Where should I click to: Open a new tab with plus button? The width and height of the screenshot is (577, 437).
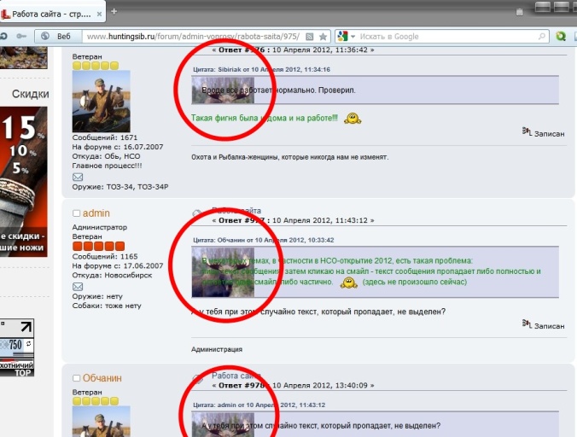tap(114, 12)
